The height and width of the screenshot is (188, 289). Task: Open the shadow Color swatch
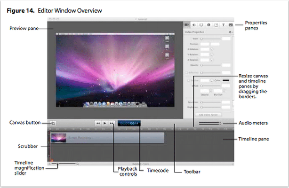click(226, 80)
